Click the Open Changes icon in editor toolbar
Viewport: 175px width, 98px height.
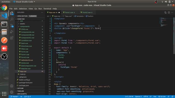[165, 13]
